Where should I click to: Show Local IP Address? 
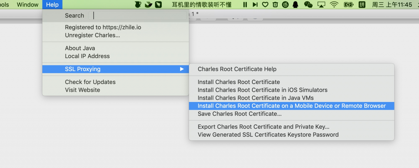[x=116, y=56]
